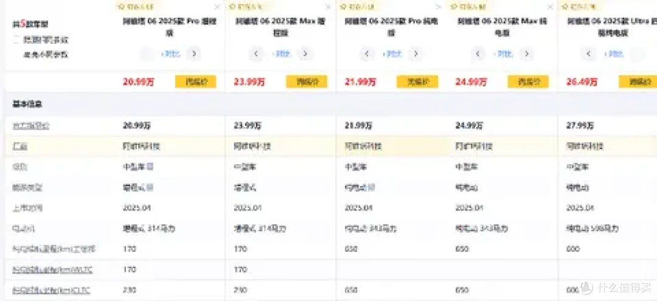Add Max 纯电版 to compare via +对比

(503, 54)
